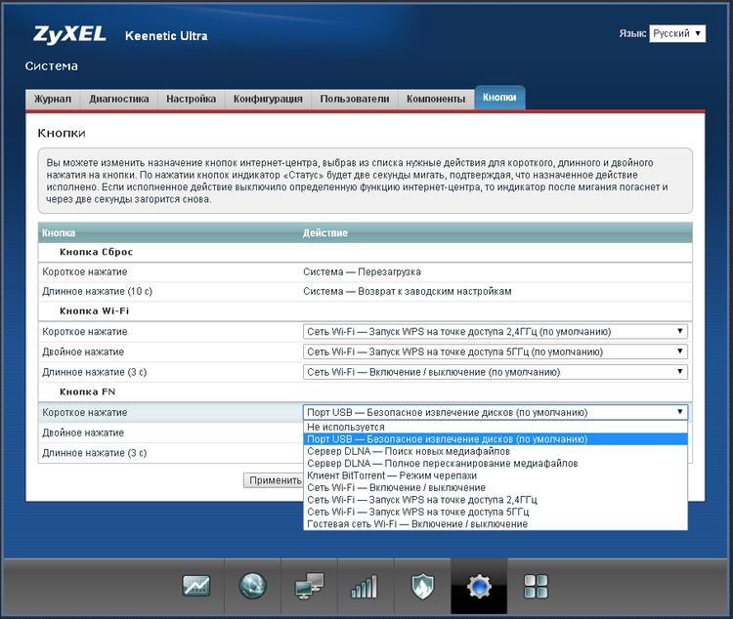Open Wi-Fi Короткое нажатие action dropdown

(496, 332)
